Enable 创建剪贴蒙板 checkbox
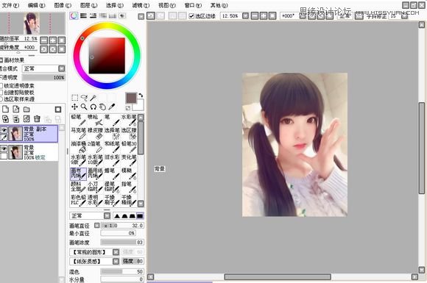The width and height of the screenshot is (427, 283). (x=1, y=93)
